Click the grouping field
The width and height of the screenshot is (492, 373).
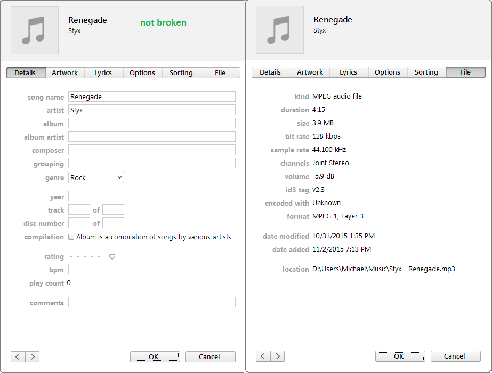(x=152, y=163)
